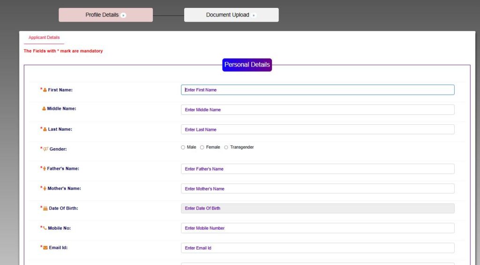This screenshot has height=265, width=480.
Task: Click the phone icon beside Mobile No
Action: click(45, 228)
